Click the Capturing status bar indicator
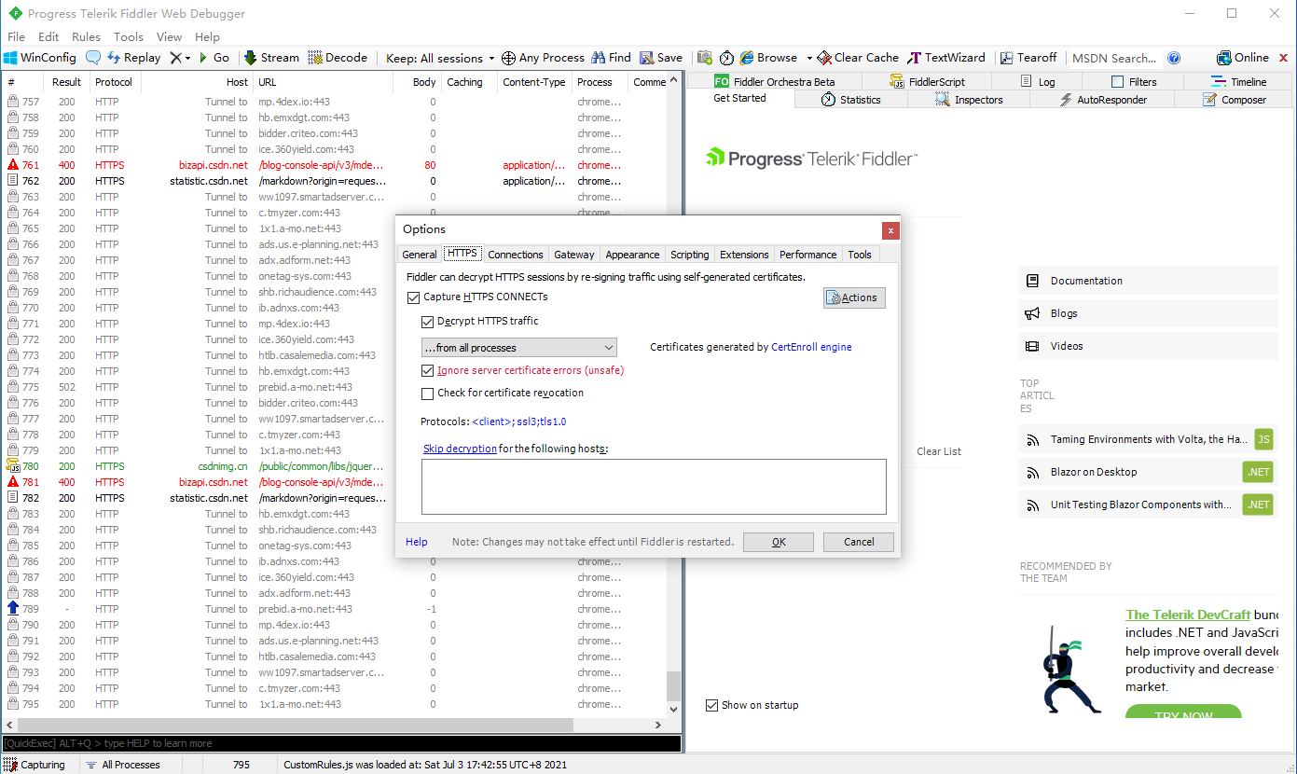 (x=35, y=765)
